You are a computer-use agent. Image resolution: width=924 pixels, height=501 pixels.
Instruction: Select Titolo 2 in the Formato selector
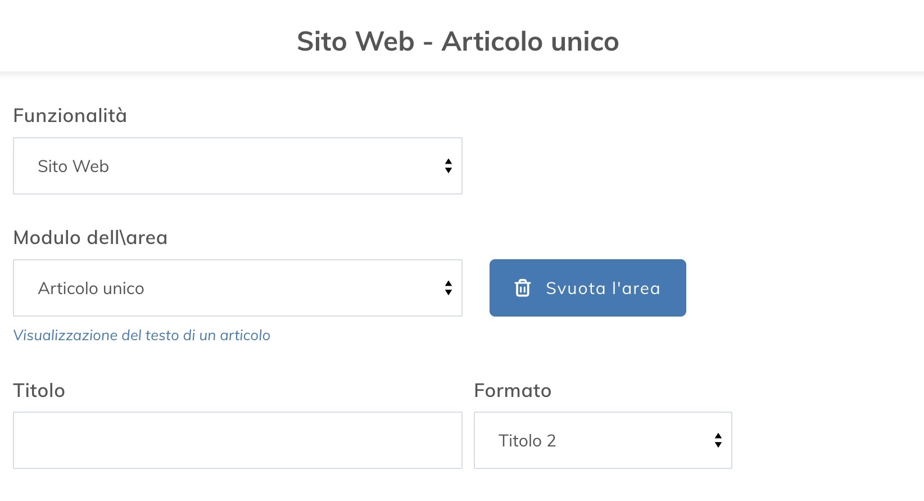click(x=527, y=440)
